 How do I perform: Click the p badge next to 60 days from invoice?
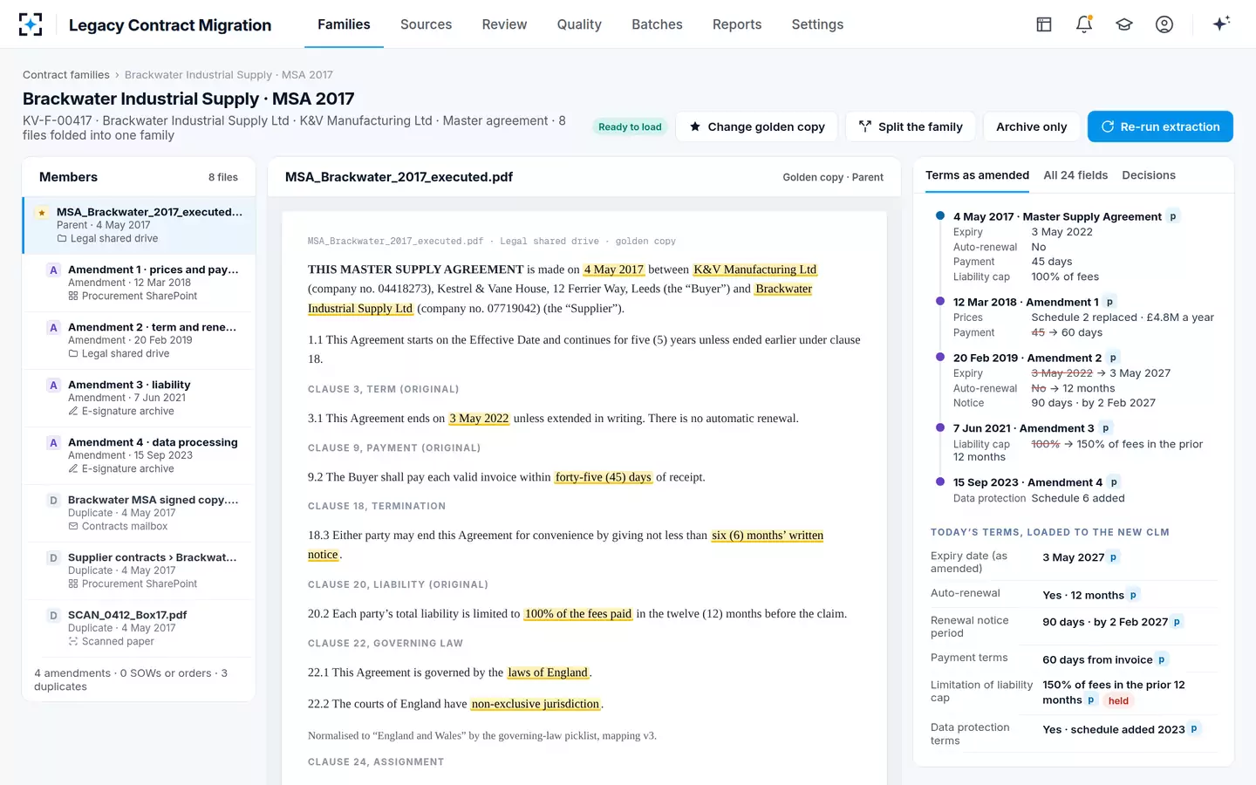[x=1161, y=660]
